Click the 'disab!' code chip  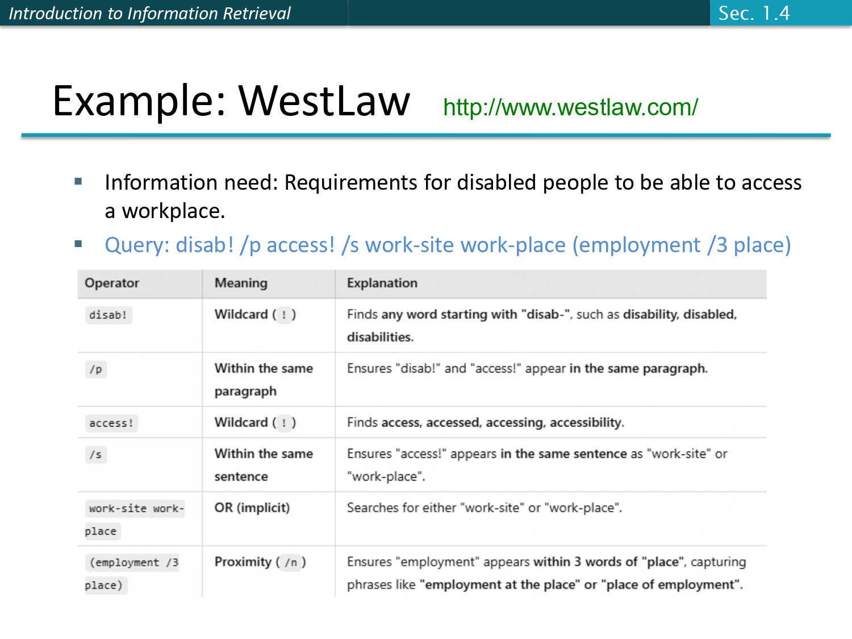pos(108,315)
